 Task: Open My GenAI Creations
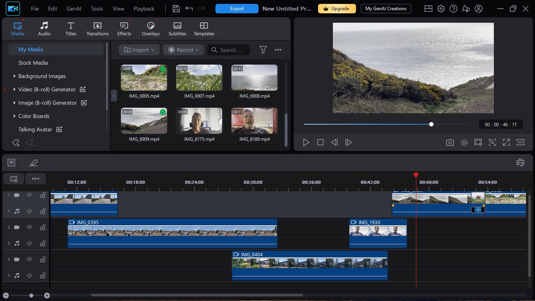click(x=386, y=9)
